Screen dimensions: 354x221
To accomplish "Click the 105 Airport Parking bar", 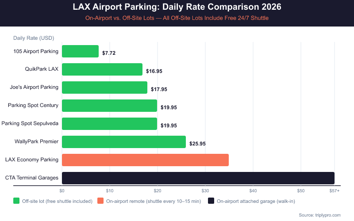I will point(80,51).
